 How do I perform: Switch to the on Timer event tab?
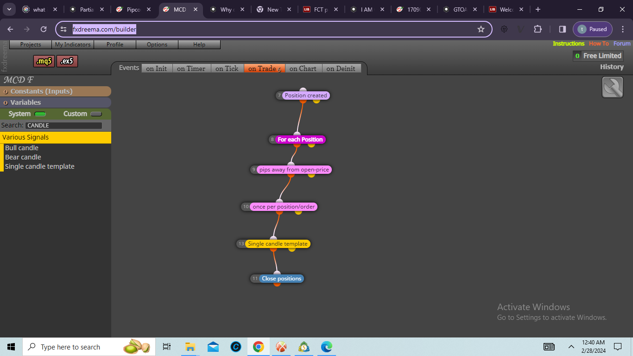tap(191, 68)
